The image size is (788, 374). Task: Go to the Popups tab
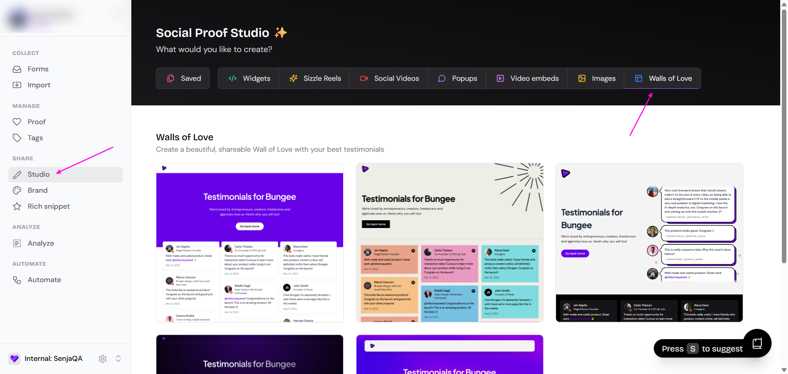pyautogui.click(x=457, y=78)
